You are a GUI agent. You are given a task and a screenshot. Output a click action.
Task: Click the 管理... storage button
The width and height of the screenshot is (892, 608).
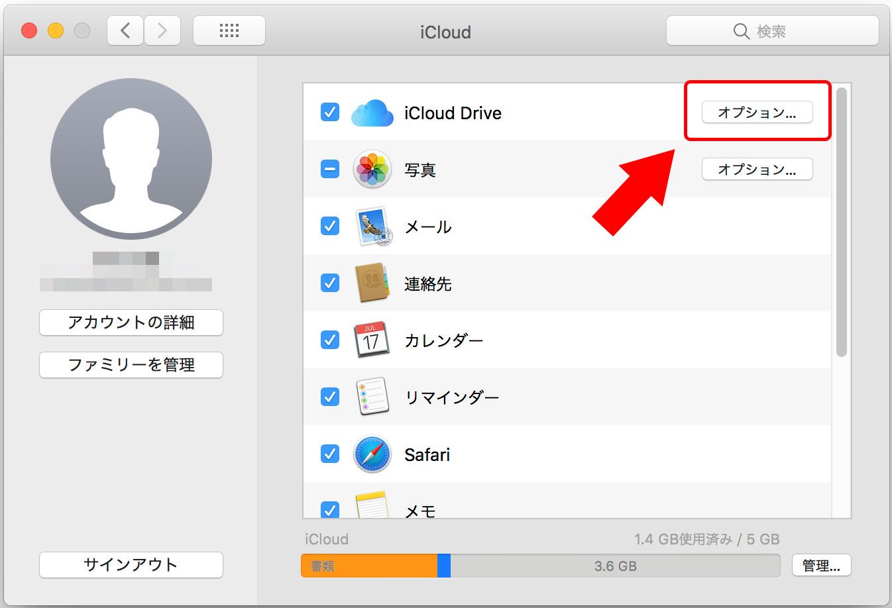pos(822,566)
